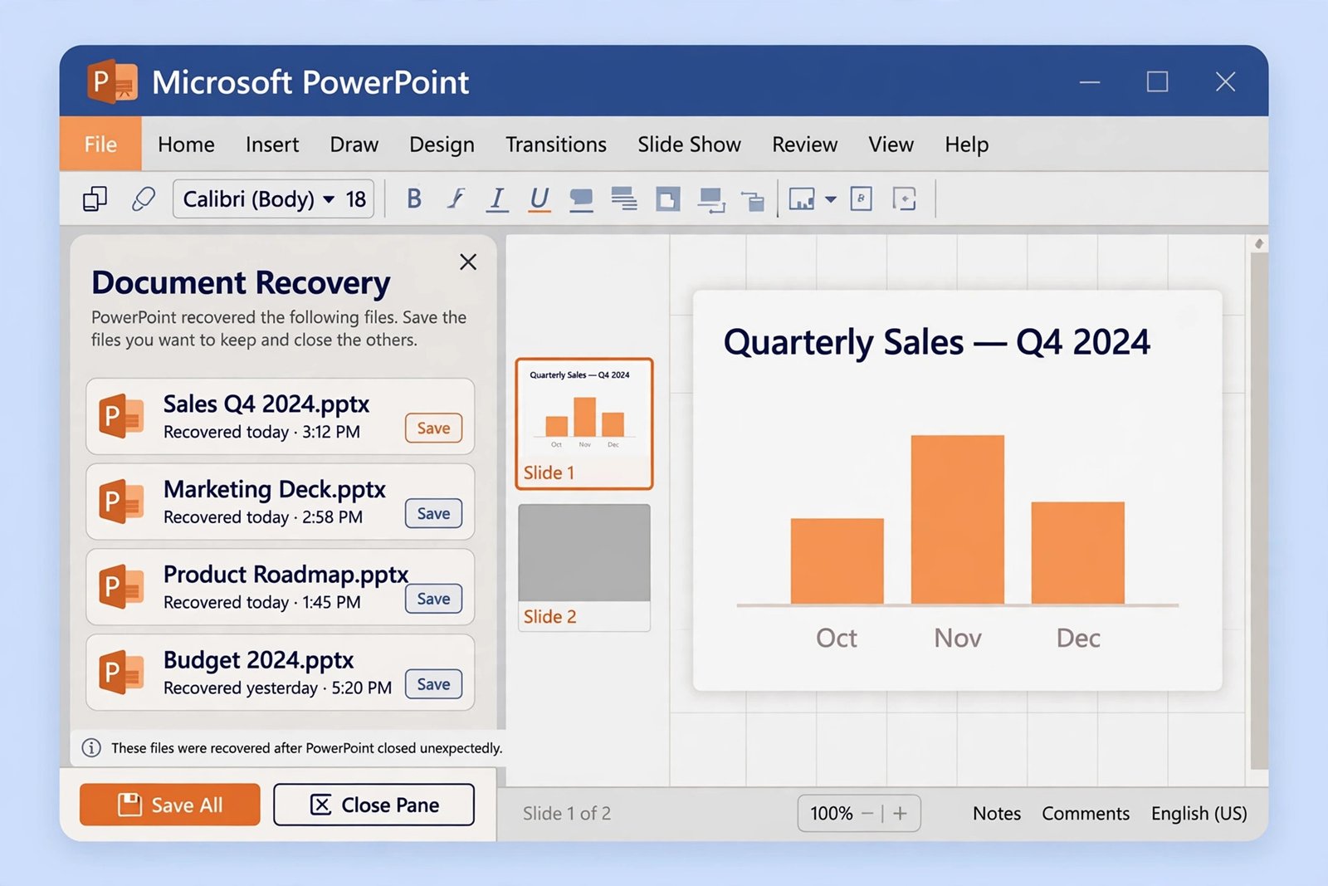Click the monitor with arrow icon
The height and width of the screenshot is (886, 1328).
coord(711,199)
